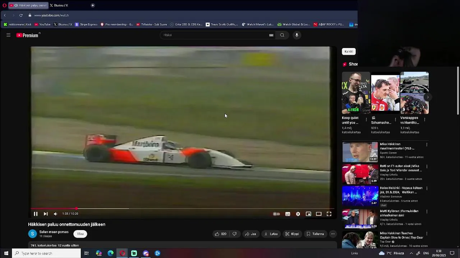Enable miniplayer mode
The height and width of the screenshot is (258, 460).
tap(308, 214)
